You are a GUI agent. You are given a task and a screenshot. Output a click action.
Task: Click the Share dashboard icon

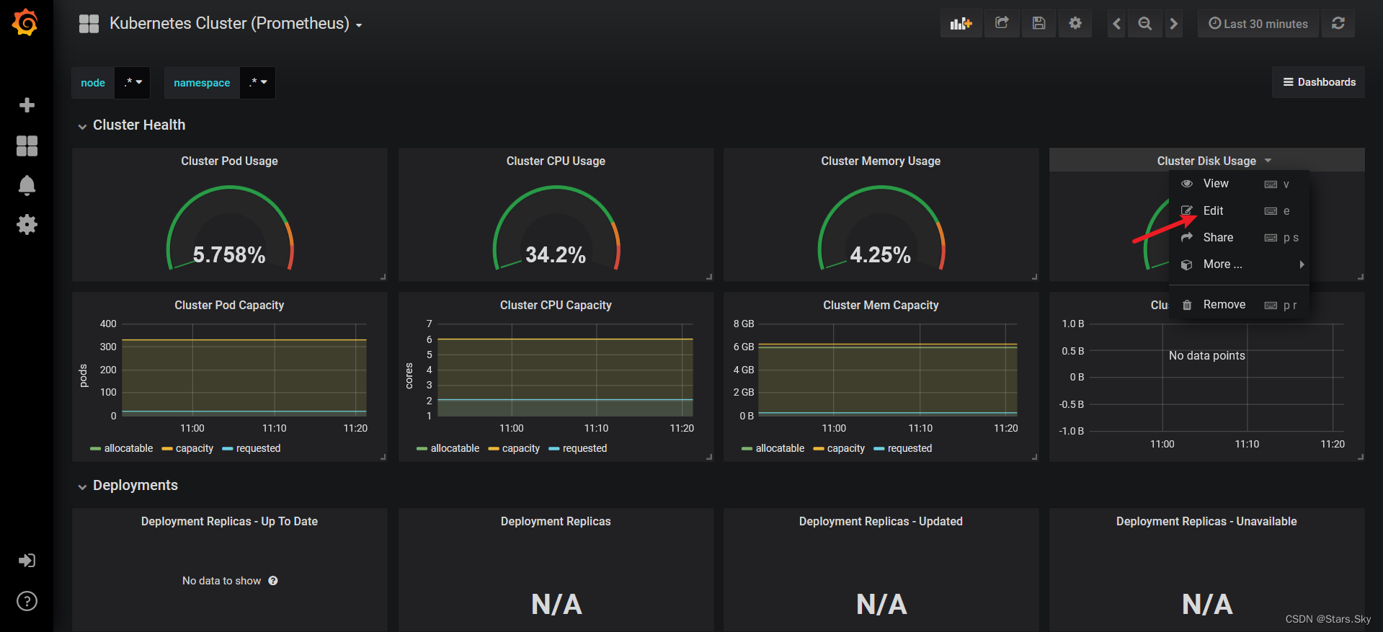click(x=1002, y=24)
